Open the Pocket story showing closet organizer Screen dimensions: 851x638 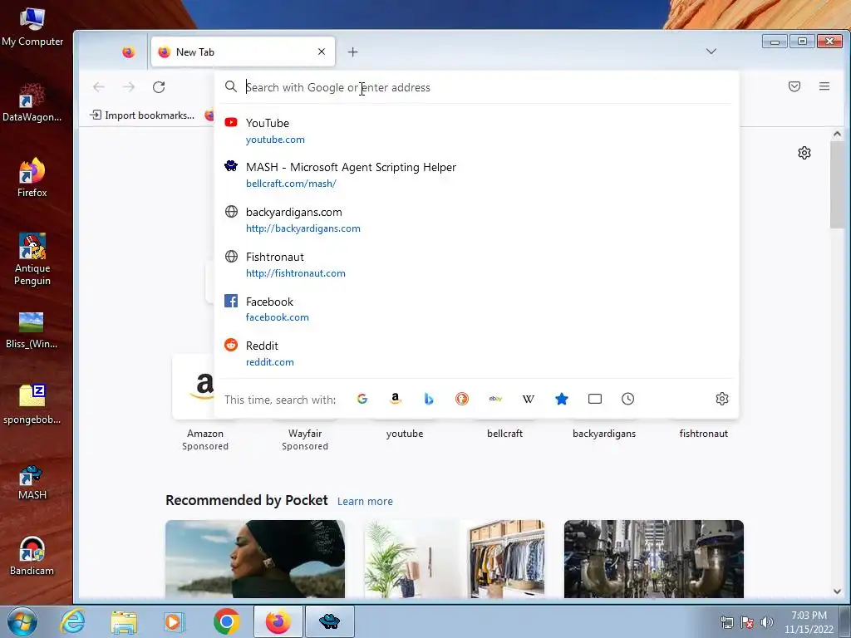pyautogui.click(x=455, y=559)
